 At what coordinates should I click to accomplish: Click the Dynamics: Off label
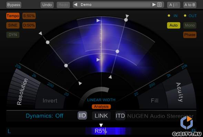tap(44, 116)
